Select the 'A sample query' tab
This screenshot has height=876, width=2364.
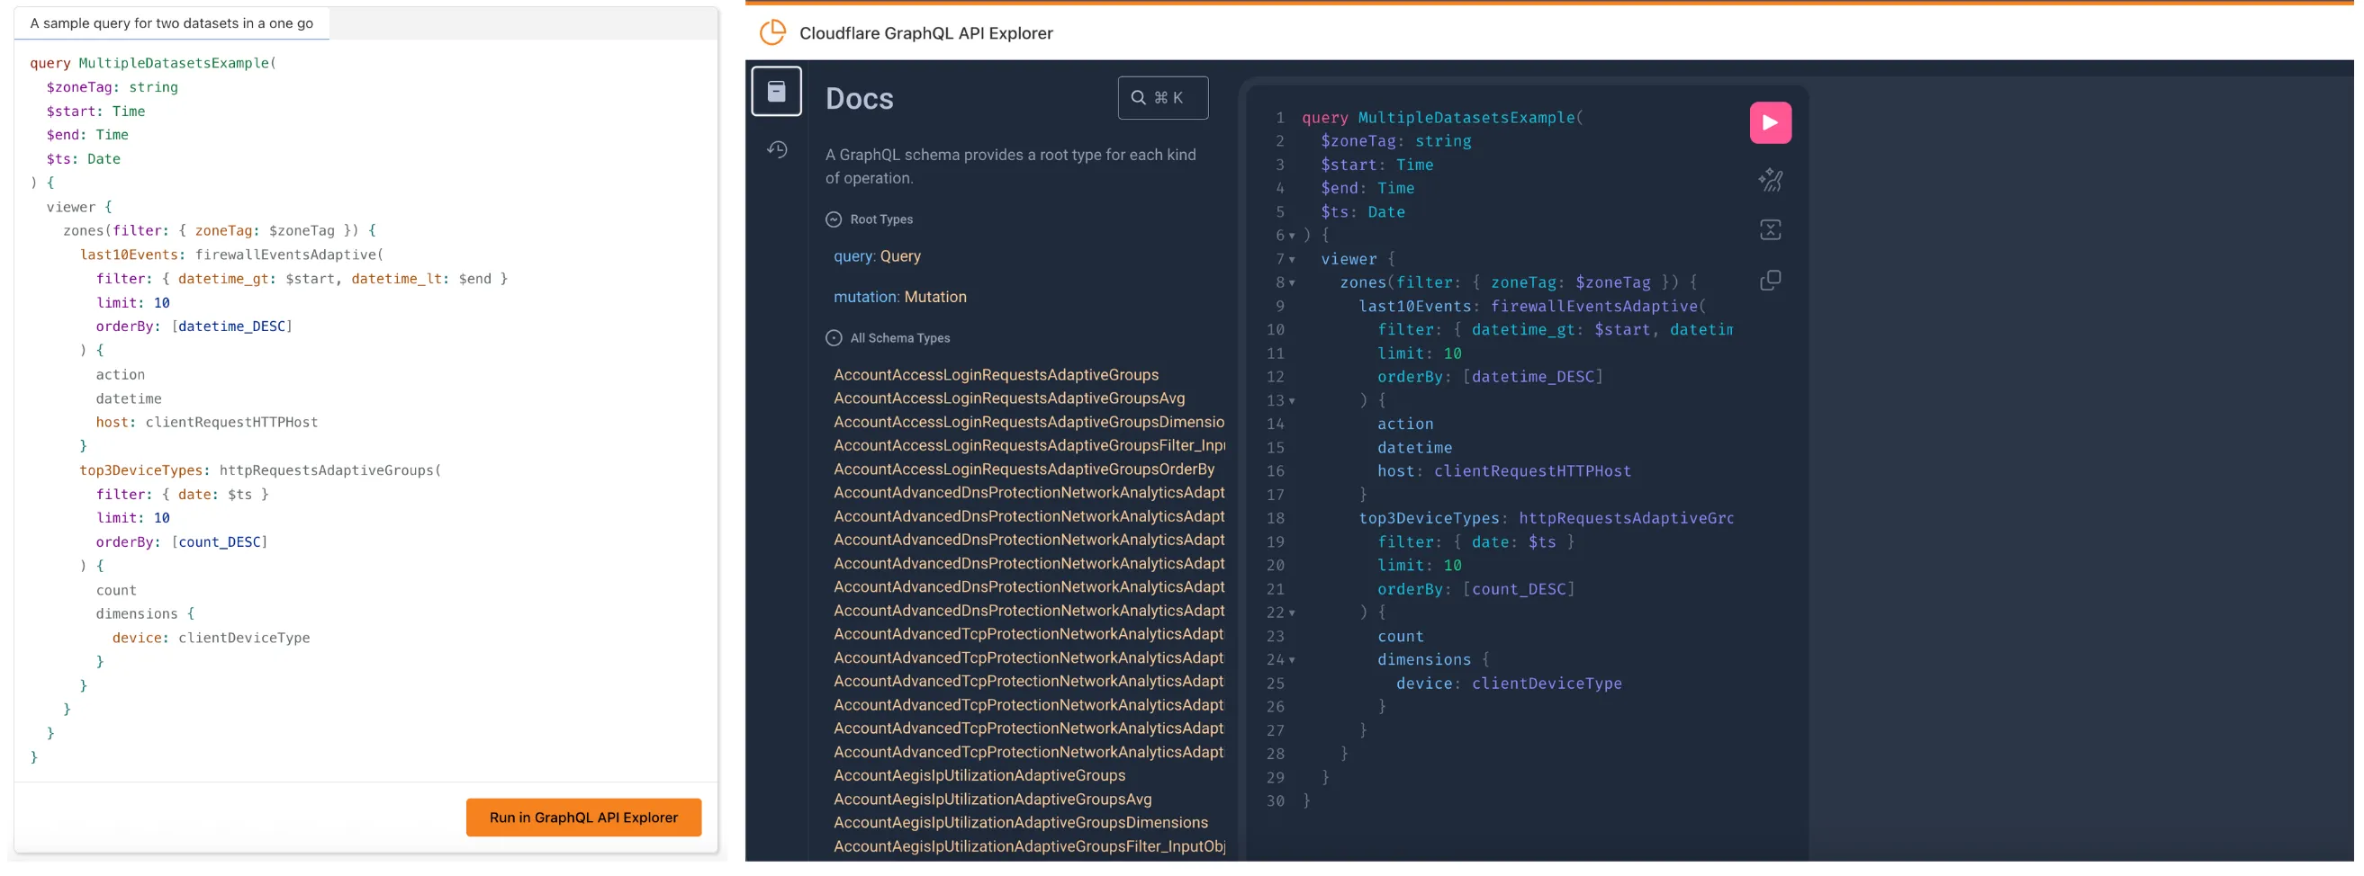(x=172, y=22)
